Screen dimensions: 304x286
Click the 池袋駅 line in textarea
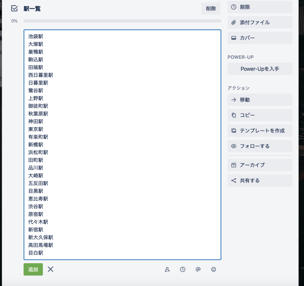(x=36, y=37)
